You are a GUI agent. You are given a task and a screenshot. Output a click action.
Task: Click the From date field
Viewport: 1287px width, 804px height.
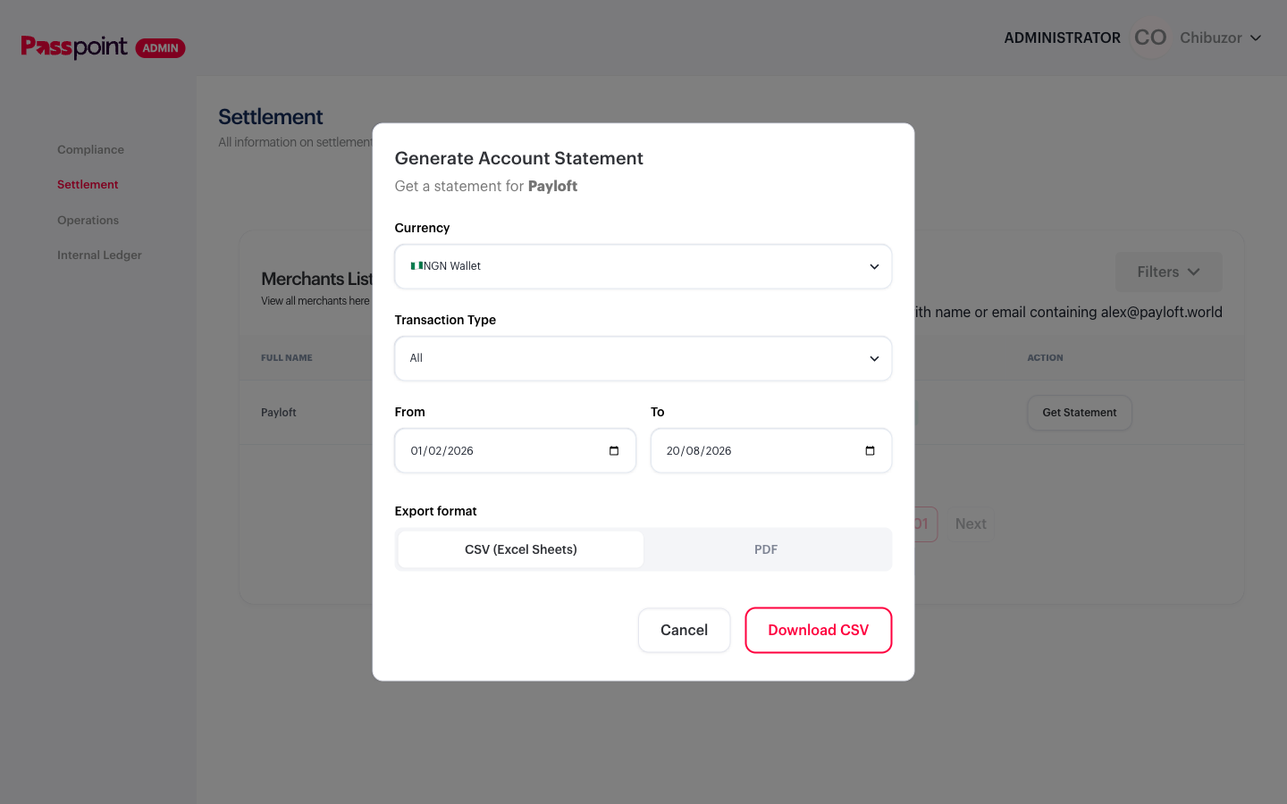pos(516,451)
